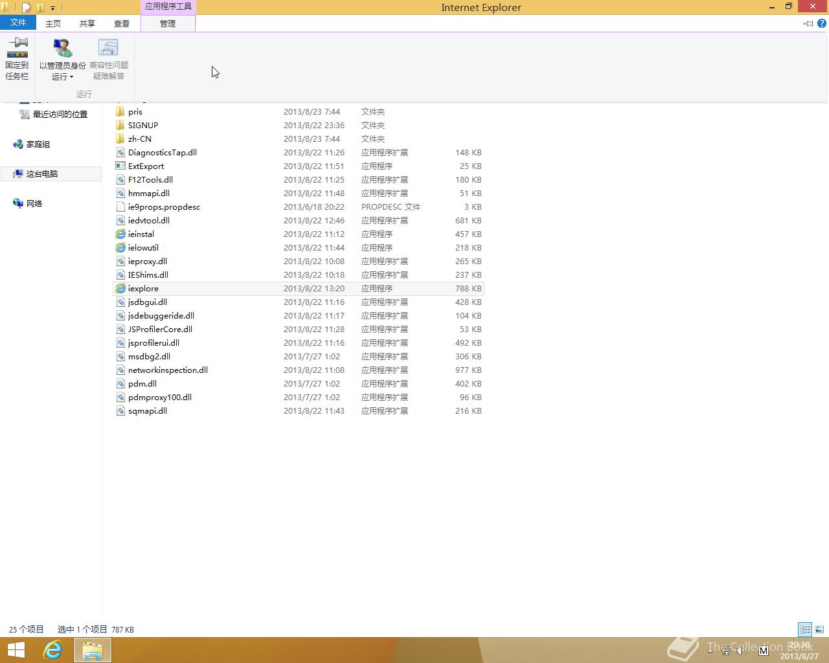
Task: Click the 788 KB size of iexplore
Action: point(468,289)
